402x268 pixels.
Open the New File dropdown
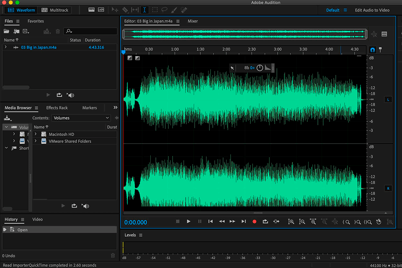point(26,31)
